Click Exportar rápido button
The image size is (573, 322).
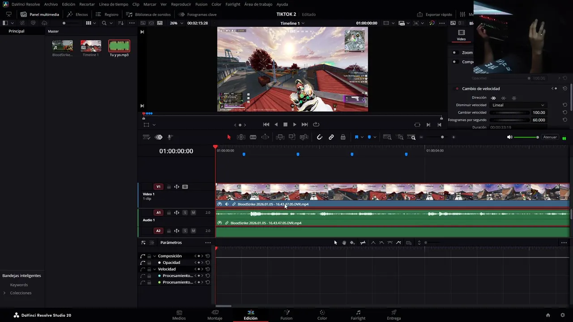(x=434, y=14)
